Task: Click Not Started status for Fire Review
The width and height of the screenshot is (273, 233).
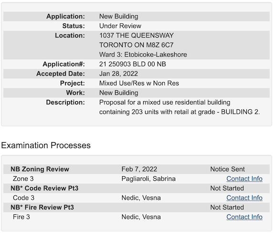Action: tap(227, 207)
